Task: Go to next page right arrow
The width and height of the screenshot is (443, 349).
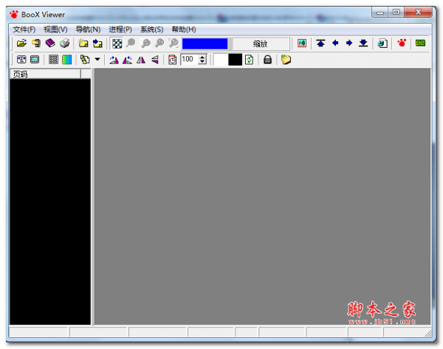Action: point(349,43)
